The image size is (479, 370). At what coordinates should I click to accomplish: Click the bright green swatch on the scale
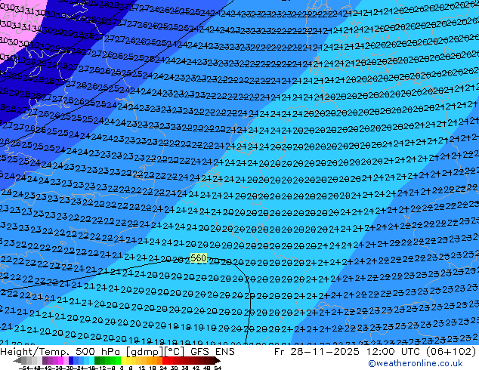[118, 360]
